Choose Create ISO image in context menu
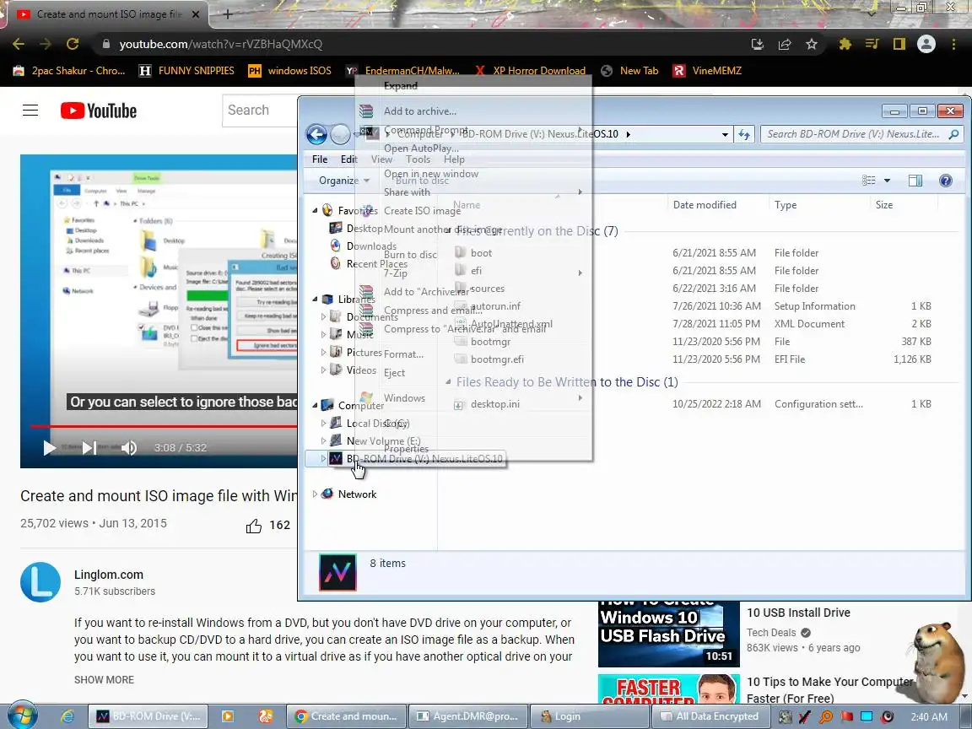 pos(422,211)
